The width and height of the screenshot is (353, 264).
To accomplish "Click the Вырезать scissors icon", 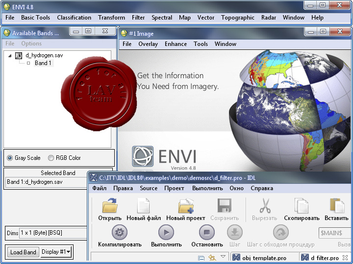I will coord(265,205).
